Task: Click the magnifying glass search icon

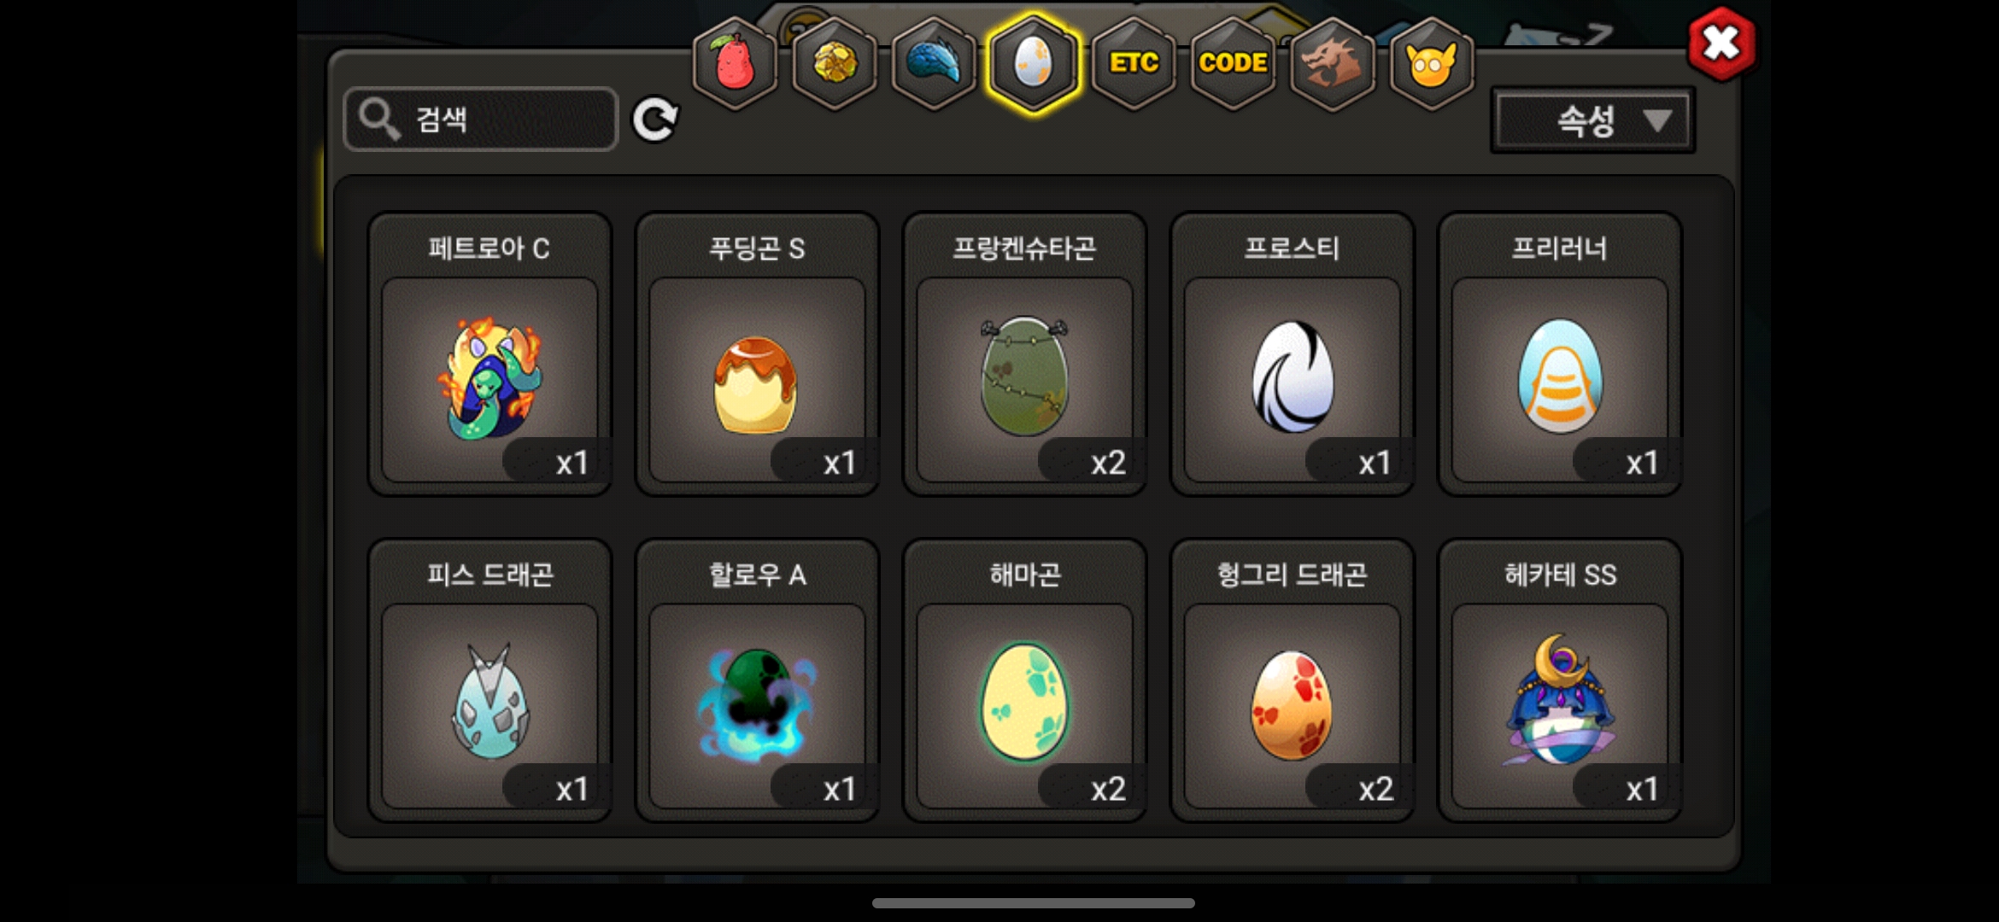Action: (379, 119)
